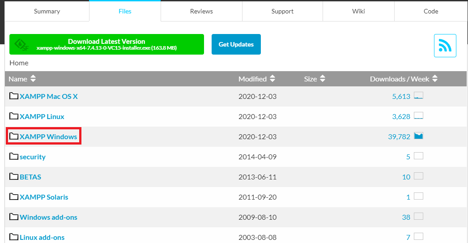The height and width of the screenshot is (243, 468).
Task: Click the 5,613 weekly downloads link
Action: click(401, 96)
